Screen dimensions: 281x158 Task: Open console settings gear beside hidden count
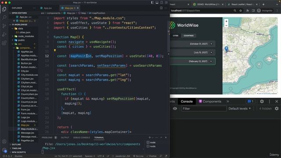tap(277, 108)
